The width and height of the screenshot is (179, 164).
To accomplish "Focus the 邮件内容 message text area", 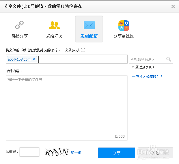I will coord(67,108).
